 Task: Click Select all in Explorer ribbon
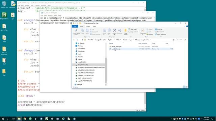coord(159,29)
